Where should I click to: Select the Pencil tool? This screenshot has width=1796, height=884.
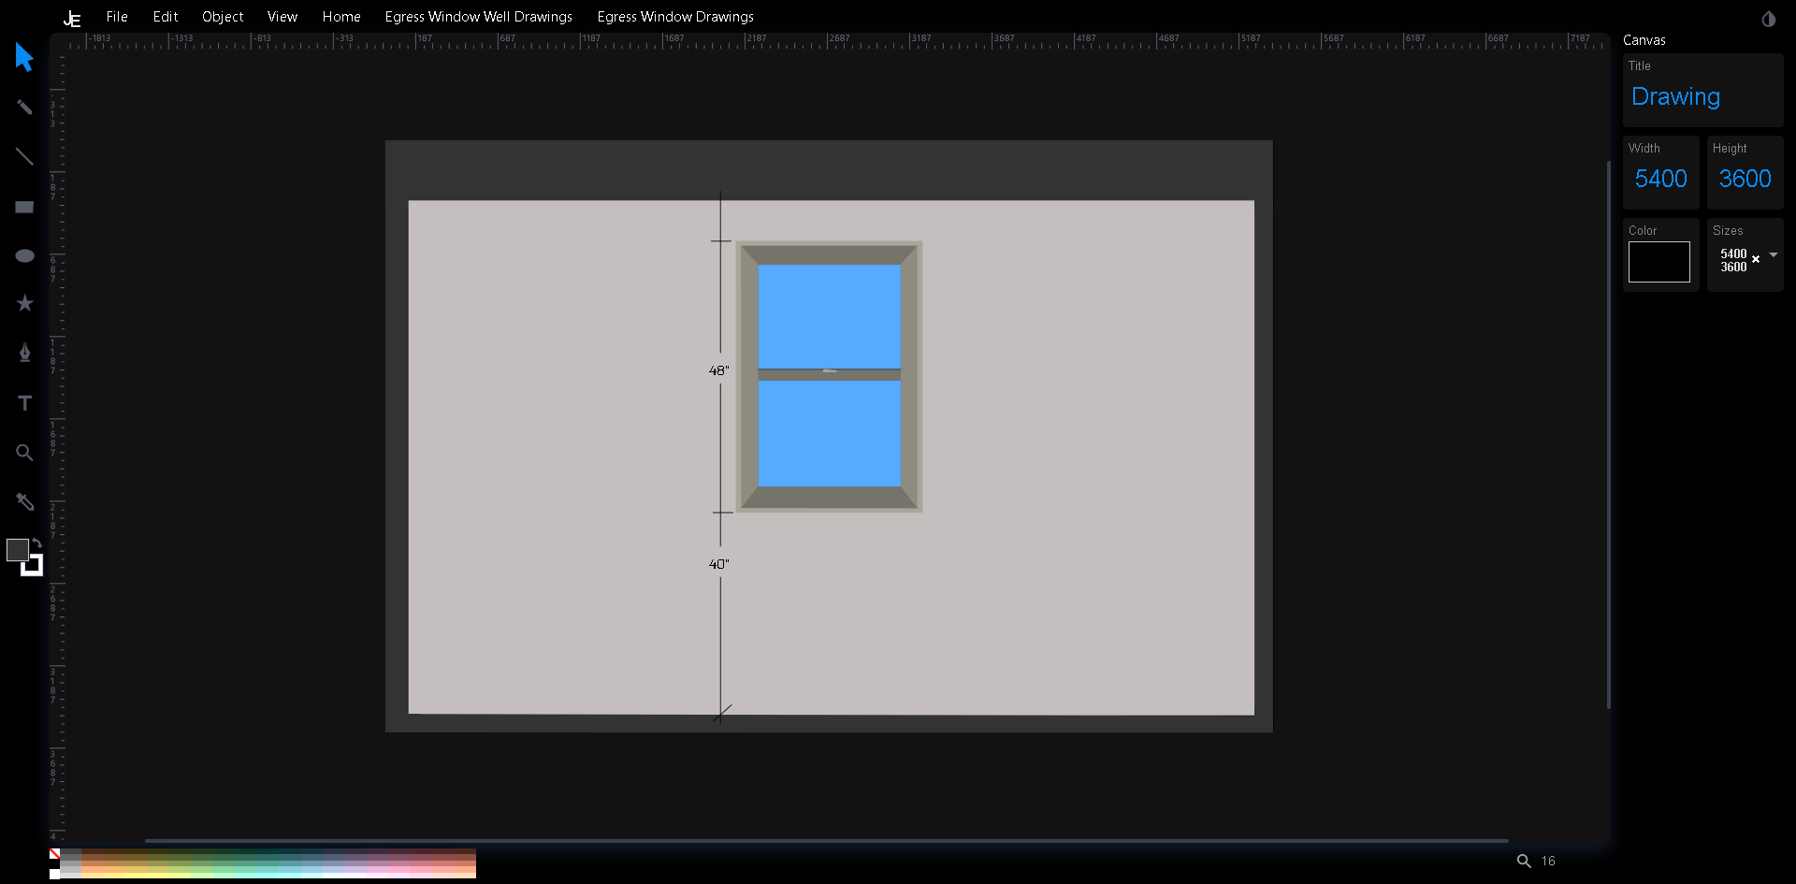24,107
